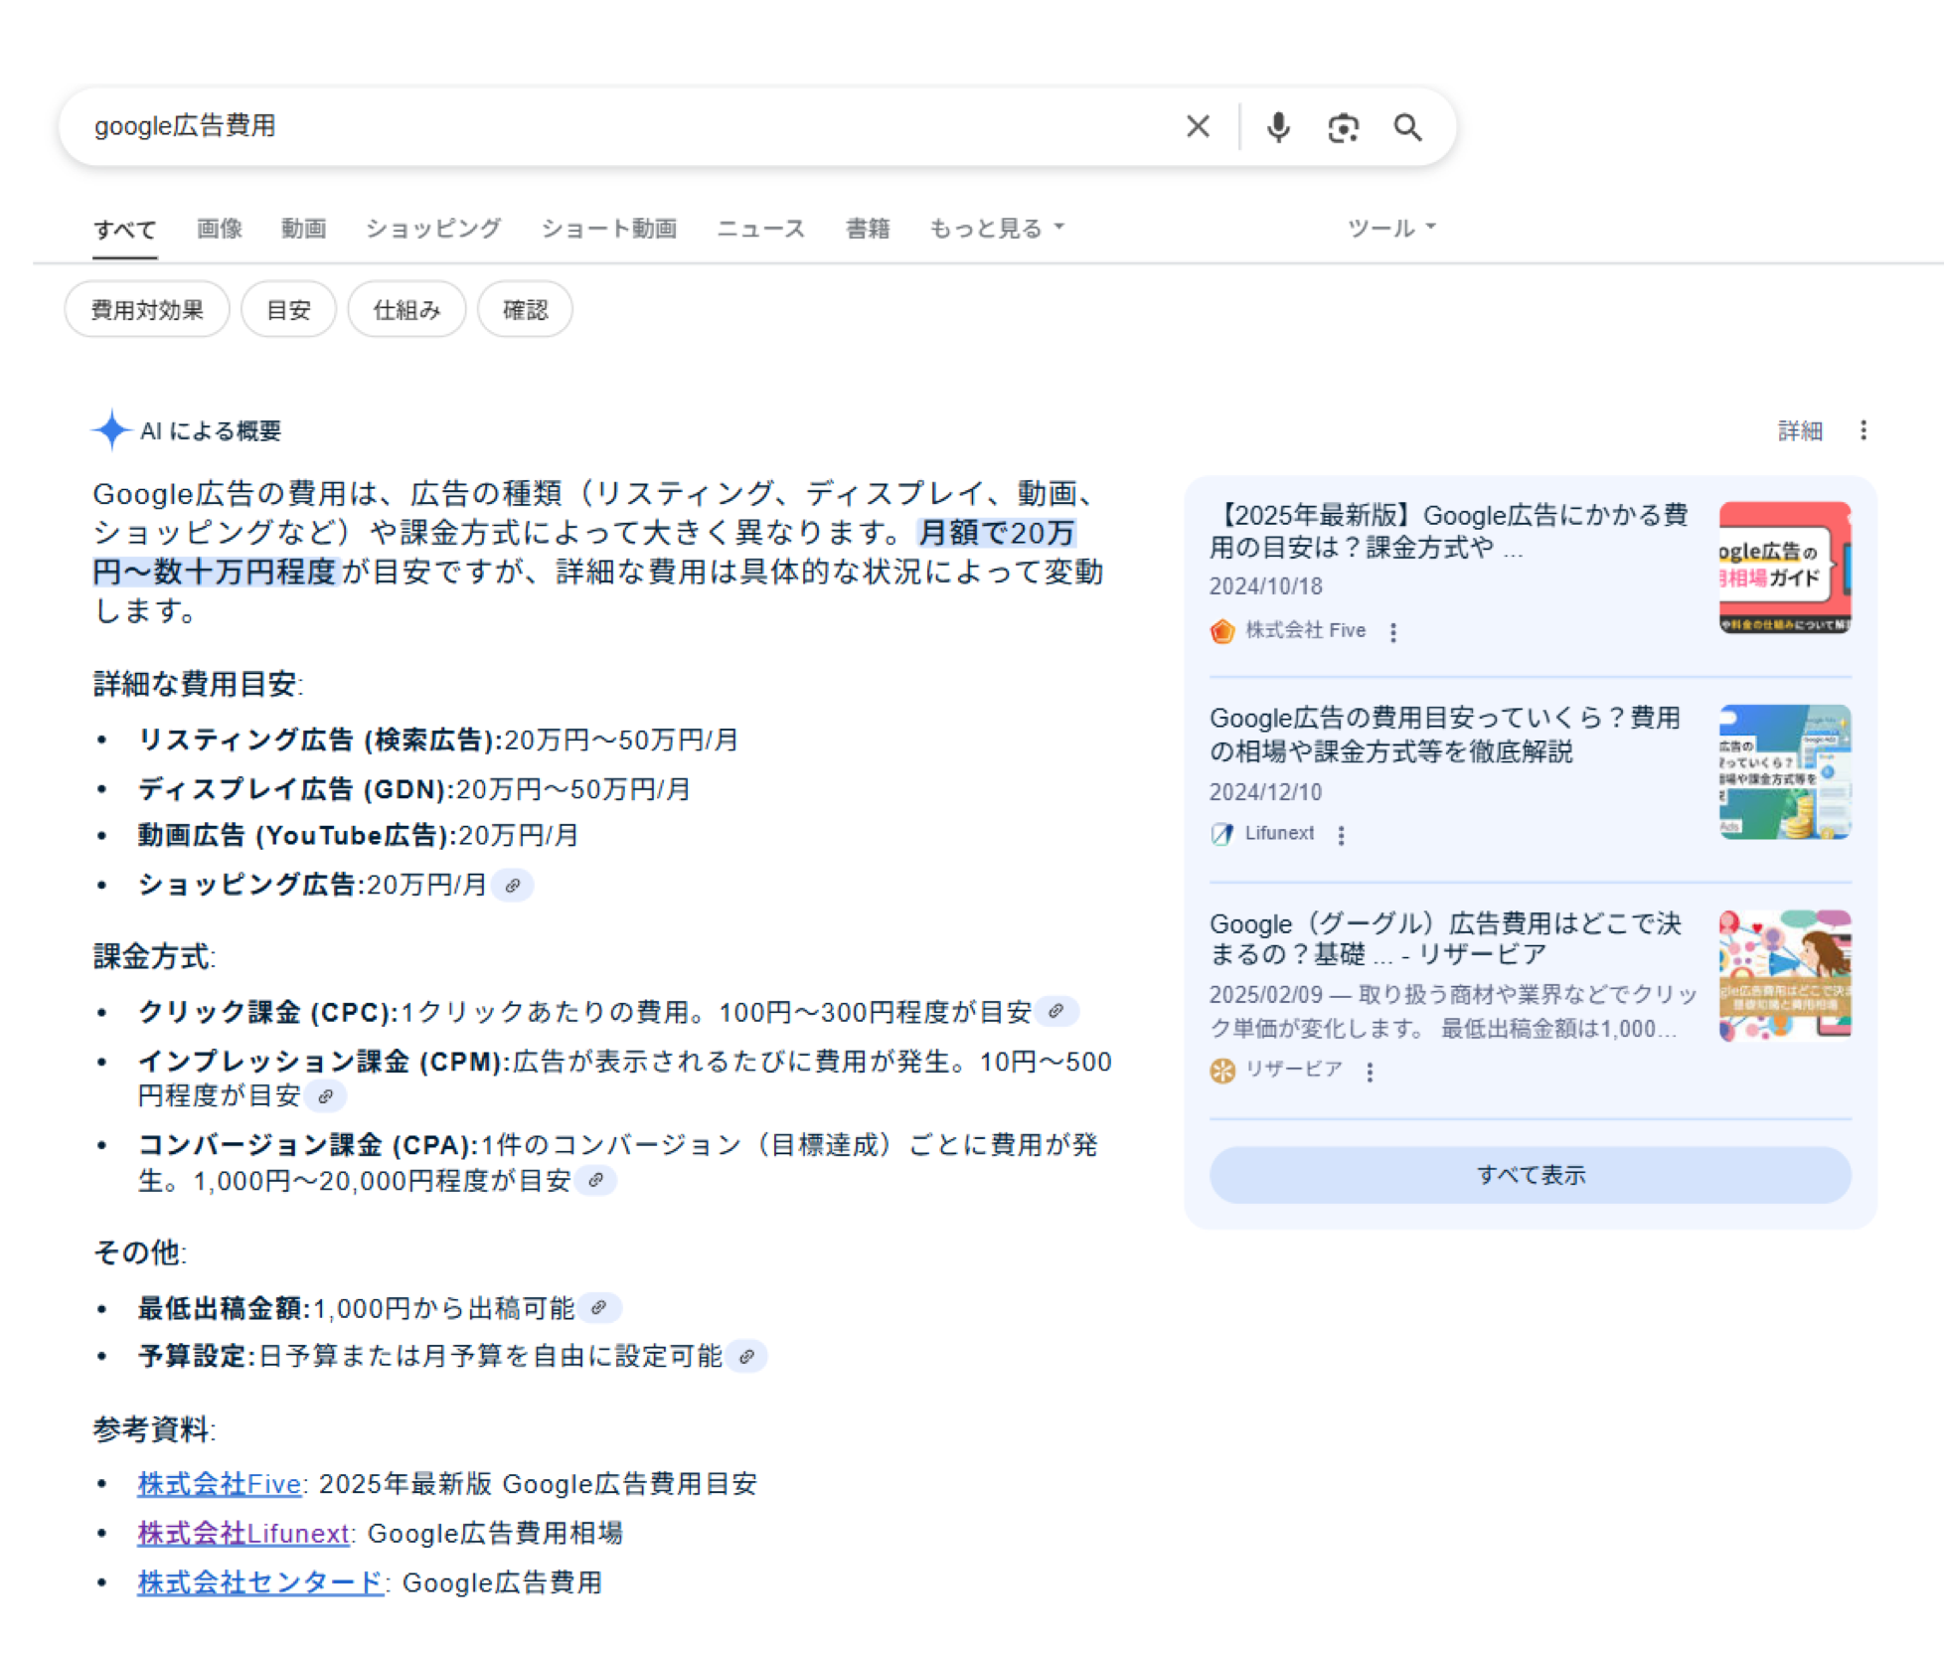Click the heading 参考資料
Viewport: 1944px width, 1658px height.
(152, 1429)
